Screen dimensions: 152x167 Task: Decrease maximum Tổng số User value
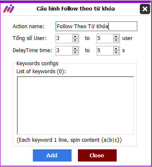116,40
